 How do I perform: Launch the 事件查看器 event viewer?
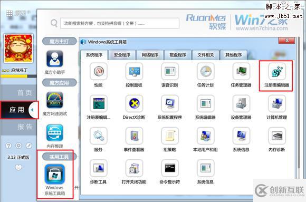coord(134,136)
